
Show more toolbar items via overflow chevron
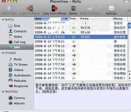[129, 11]
